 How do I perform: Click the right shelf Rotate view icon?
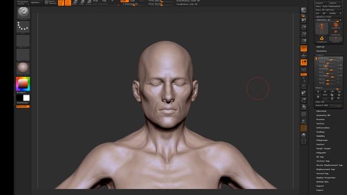pyautogui.click(x=304, y=107)
